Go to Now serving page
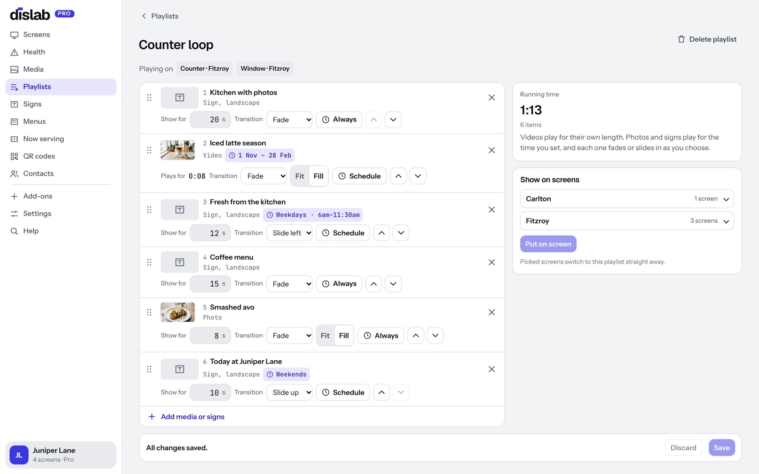 click(x=61, y=139)
